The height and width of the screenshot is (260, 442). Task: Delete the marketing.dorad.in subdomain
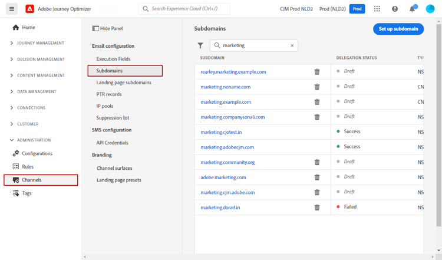pyautogui.click(x=317, y=208)
